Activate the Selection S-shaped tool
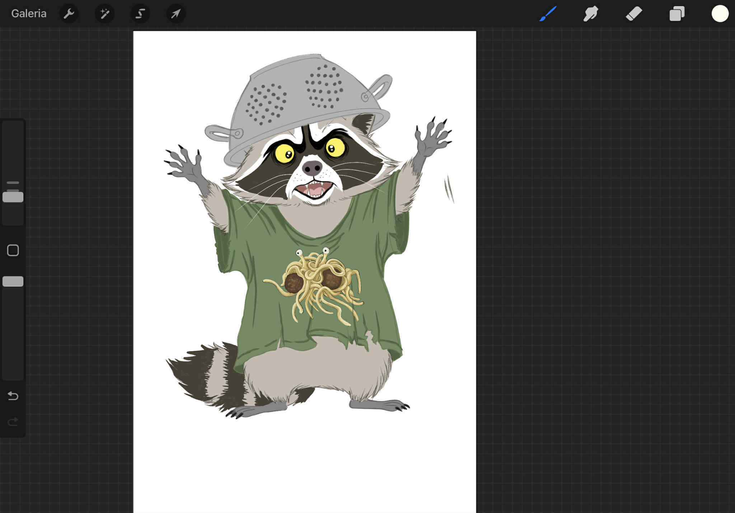Image resolution: width=735 pixels, height=513 pixels. click(140, 14)
